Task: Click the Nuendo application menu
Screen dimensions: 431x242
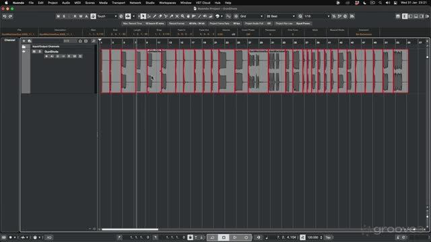Action: (18, 3)
